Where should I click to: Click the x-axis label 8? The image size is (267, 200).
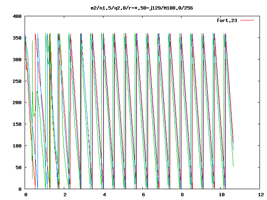pyautogui.click(x=182, y=195)
